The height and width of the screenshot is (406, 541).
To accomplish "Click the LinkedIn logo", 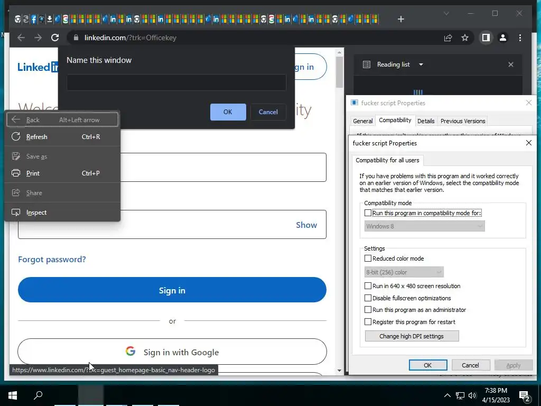I will [x=38, y=67].
